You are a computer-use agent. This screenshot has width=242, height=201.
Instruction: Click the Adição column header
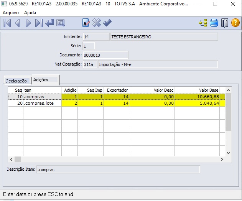[69, 90]
